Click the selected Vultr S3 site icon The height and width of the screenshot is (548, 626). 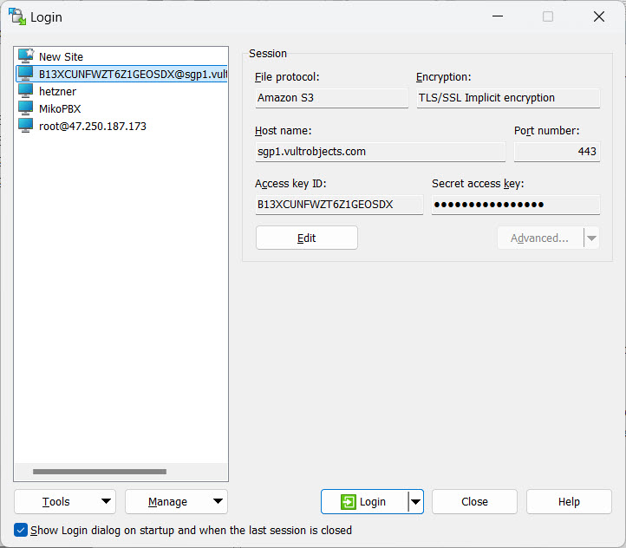[x=26, y=74]
